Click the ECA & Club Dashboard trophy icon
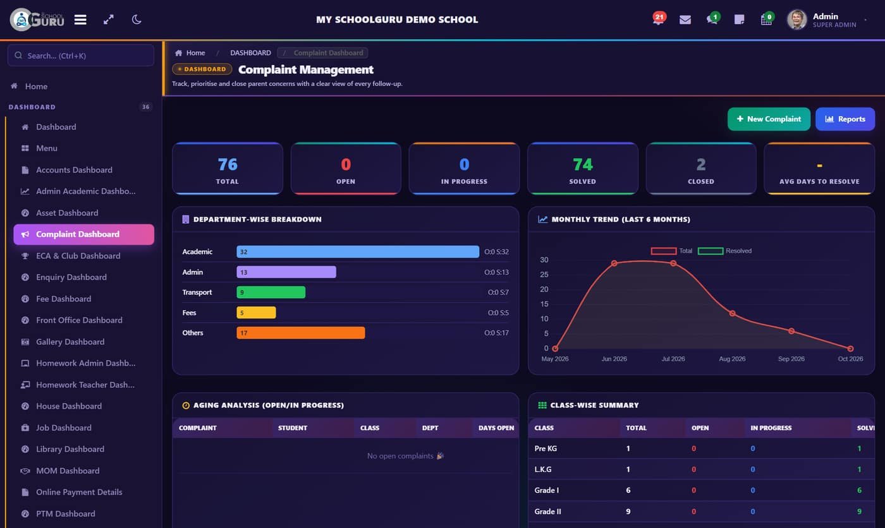This screenshot has height=528, width=885. tap(25, 256)
